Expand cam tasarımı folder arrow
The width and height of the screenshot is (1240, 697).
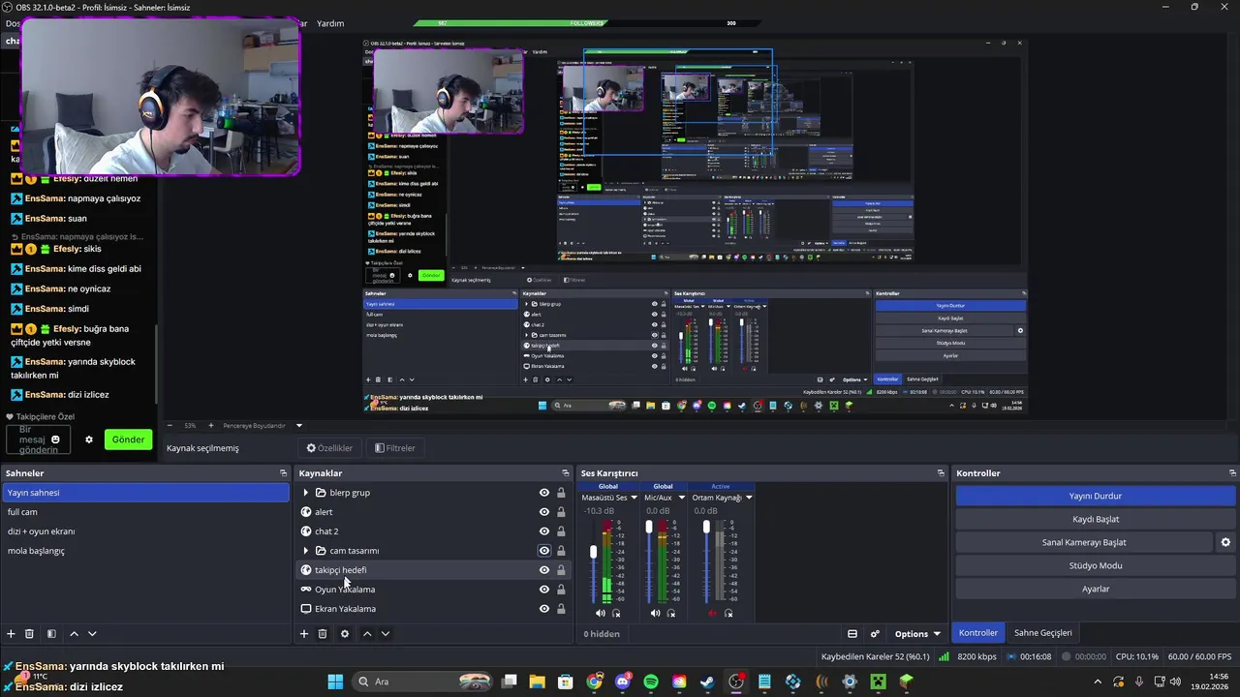(x=306, y=551)
